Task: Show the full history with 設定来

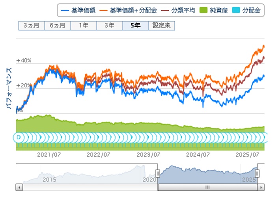Action: (x=162, y=26)
